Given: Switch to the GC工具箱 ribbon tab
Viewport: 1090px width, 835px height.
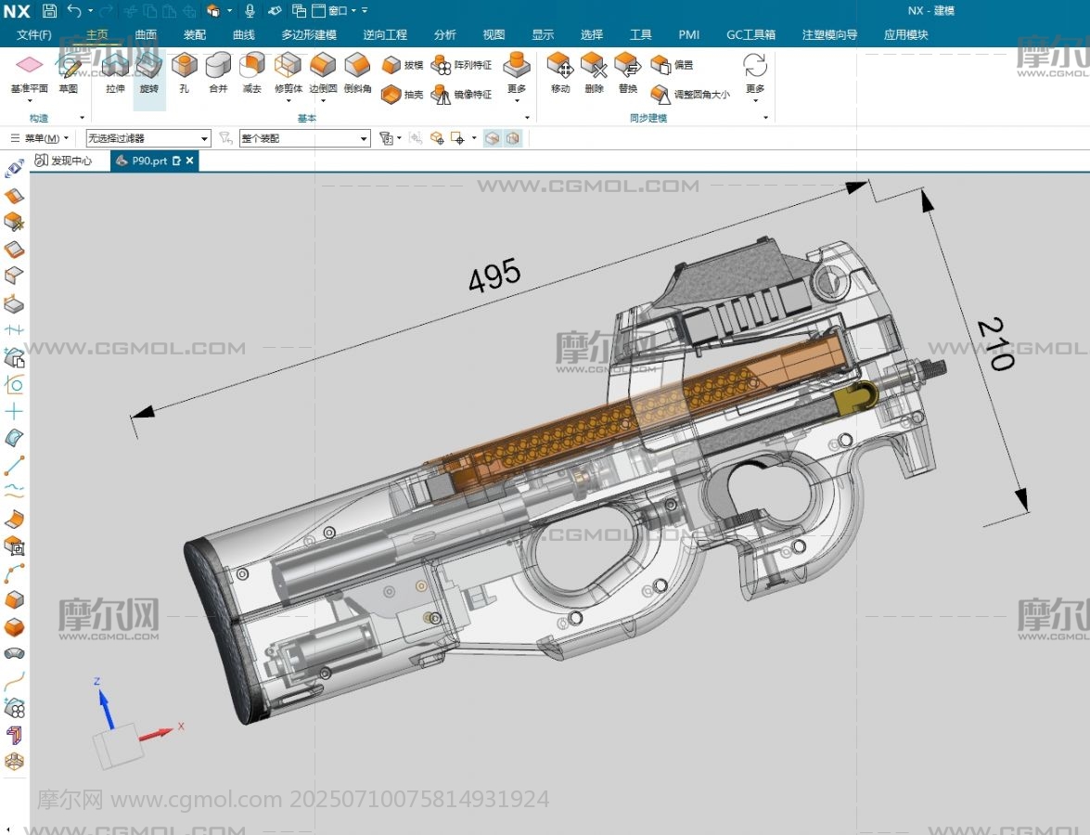Looking at the screenshot, I should click(750, 34).
